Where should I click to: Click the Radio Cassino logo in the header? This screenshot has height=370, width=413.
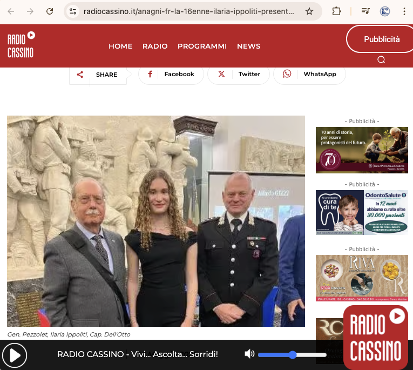coord(21,45)
